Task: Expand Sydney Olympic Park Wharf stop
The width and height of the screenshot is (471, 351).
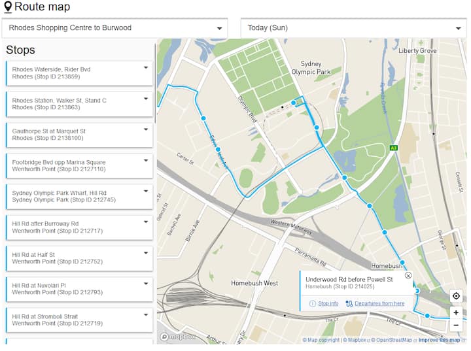Action: [146, 191]
